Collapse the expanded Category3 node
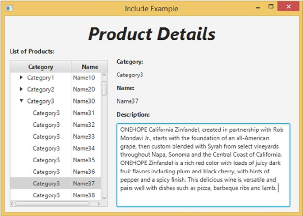The height and width of the screenshot is (216, 303). coord(21,101)
